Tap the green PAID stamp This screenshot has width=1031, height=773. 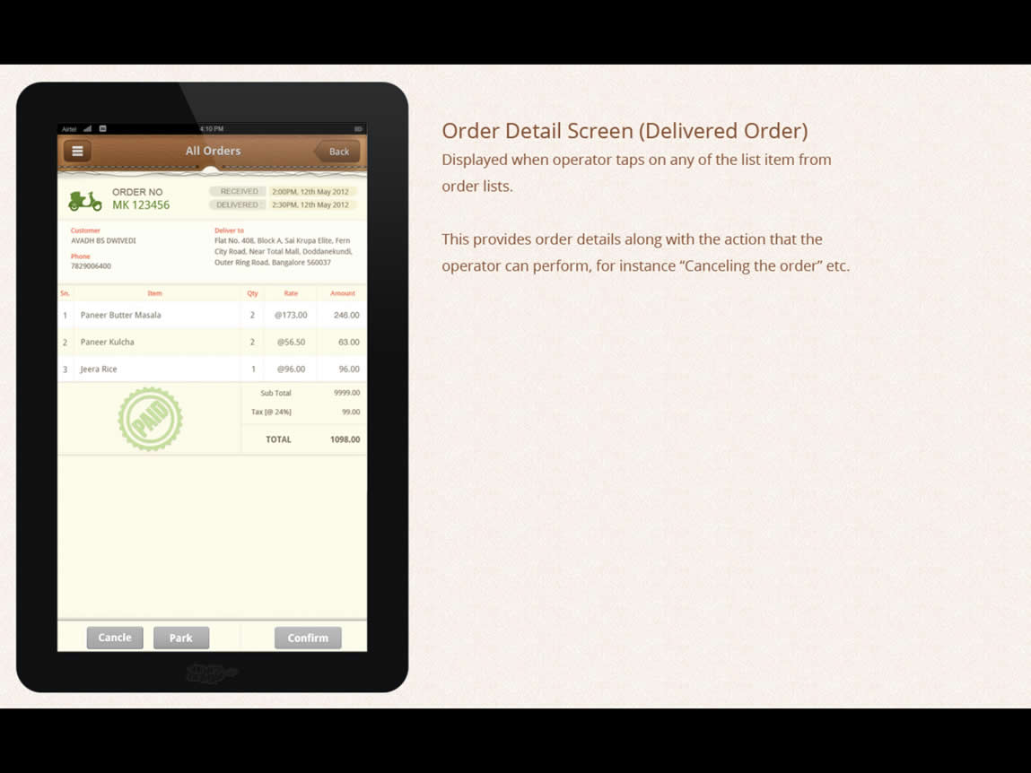click(x=151, y=419)
